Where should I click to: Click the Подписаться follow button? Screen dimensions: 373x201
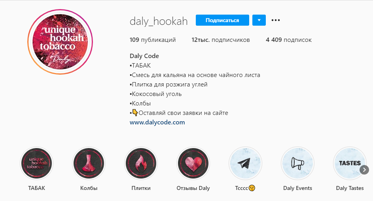(x=222, y=20)
